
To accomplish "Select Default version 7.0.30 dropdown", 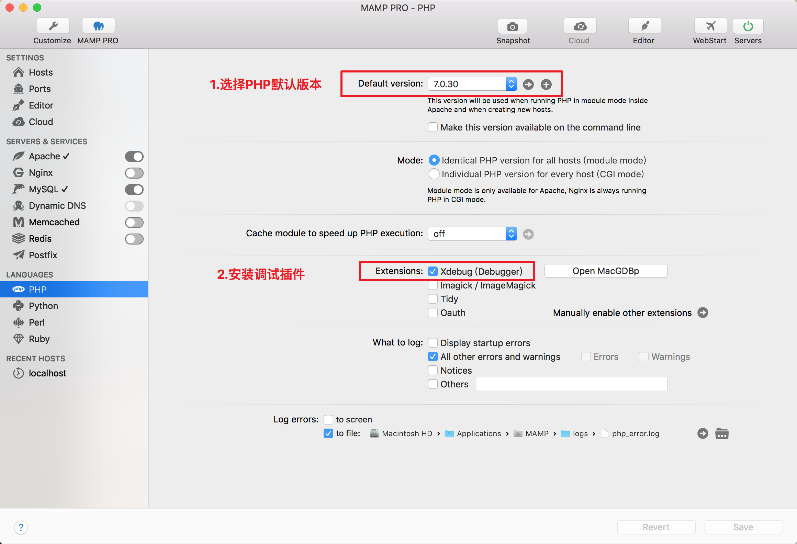I will (x=473, y=84).
